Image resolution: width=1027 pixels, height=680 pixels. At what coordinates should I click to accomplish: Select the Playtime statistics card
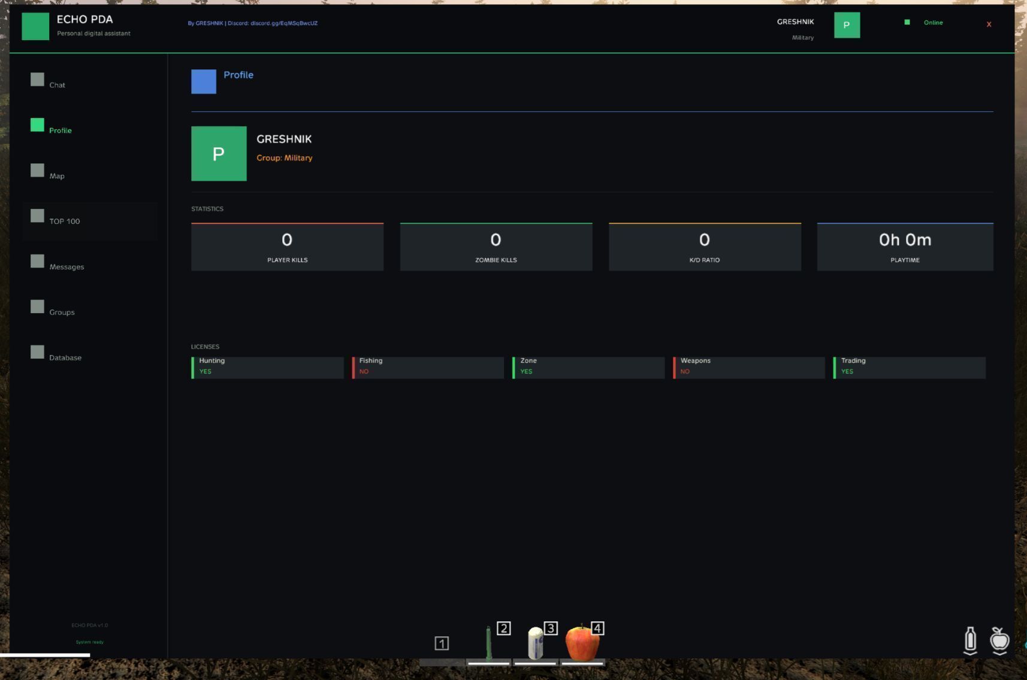905,247
